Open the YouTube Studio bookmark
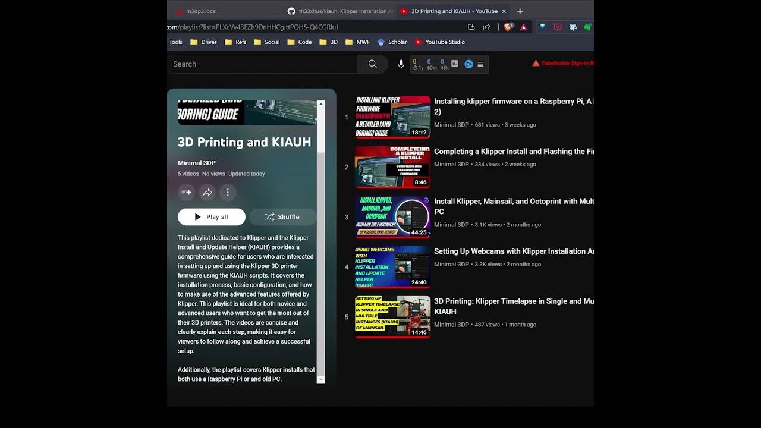The width and height of the screenshot is (761, 428). [440, 42]
